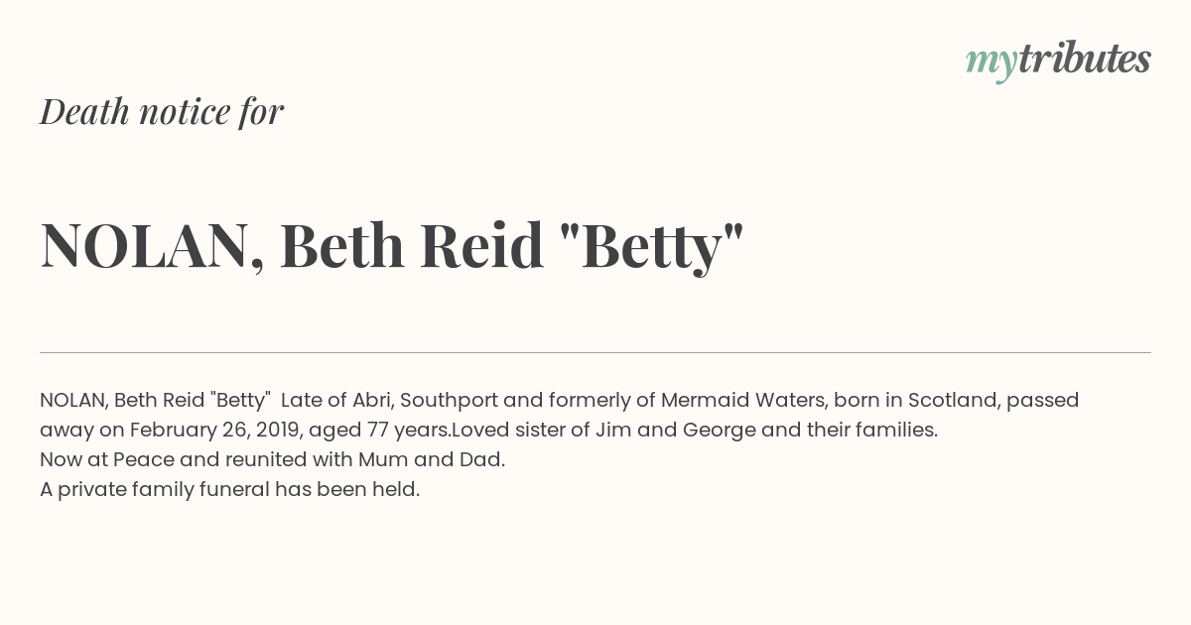Click the "A private family funeral" line

click(229, 489)
